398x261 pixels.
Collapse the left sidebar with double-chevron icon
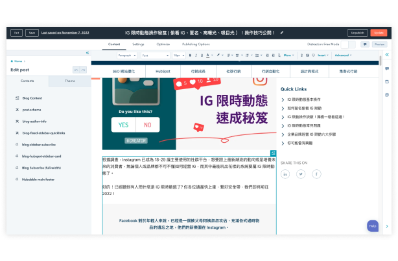pos(87,53)
